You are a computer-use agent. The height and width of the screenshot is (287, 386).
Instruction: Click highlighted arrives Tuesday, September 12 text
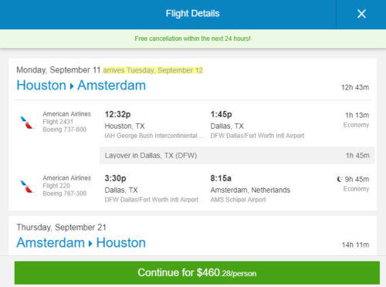[x=153, y=70]
